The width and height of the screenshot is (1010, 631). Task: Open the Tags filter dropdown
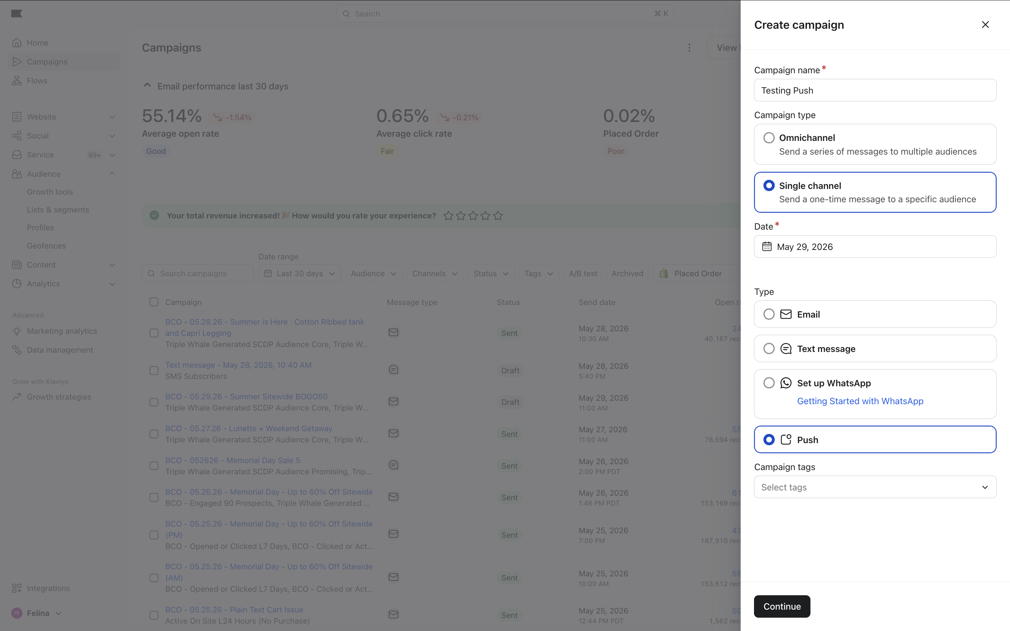click(x=539, y=273)
